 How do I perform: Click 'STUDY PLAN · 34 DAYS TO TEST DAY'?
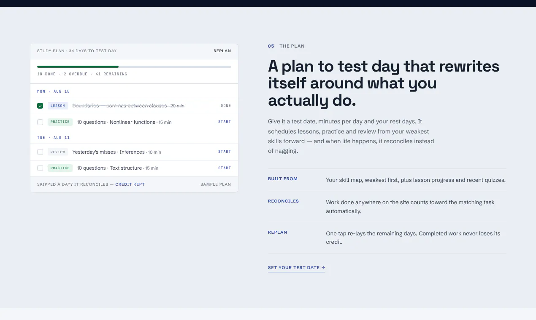click(x=77, y=51)
